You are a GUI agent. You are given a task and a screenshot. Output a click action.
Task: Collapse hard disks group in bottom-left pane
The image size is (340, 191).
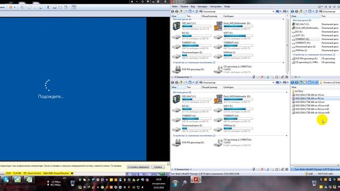286,92
